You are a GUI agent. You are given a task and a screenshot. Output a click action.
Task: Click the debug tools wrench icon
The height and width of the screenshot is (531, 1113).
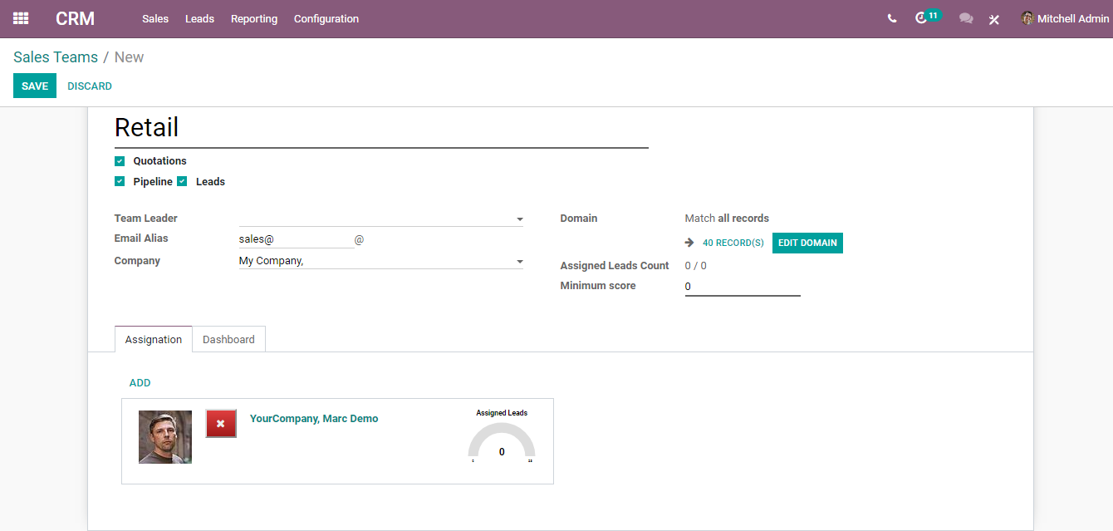(994, 19)
